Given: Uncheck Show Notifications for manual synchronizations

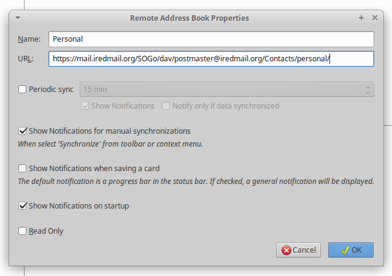Looking at the screenshot, I should (22, 131).
